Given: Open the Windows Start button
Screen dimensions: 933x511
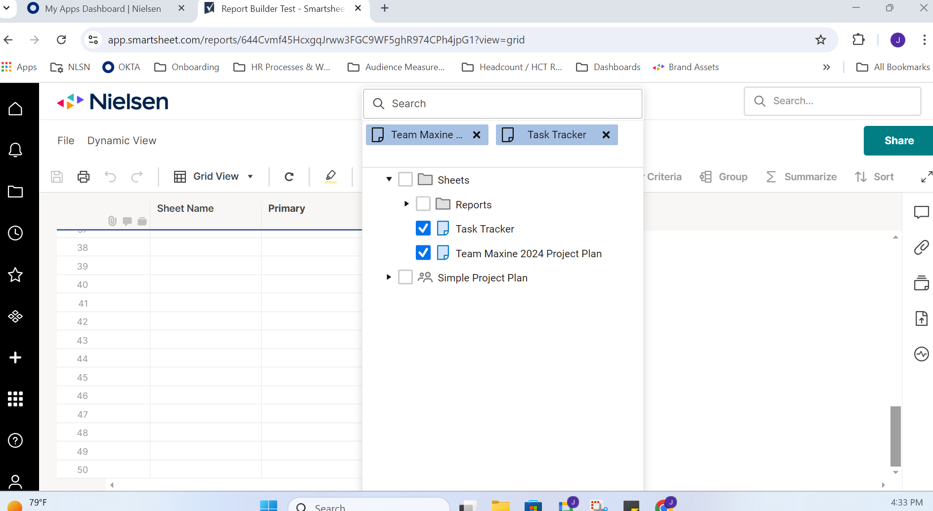Looking at the screenshot, I should (268, 506).
